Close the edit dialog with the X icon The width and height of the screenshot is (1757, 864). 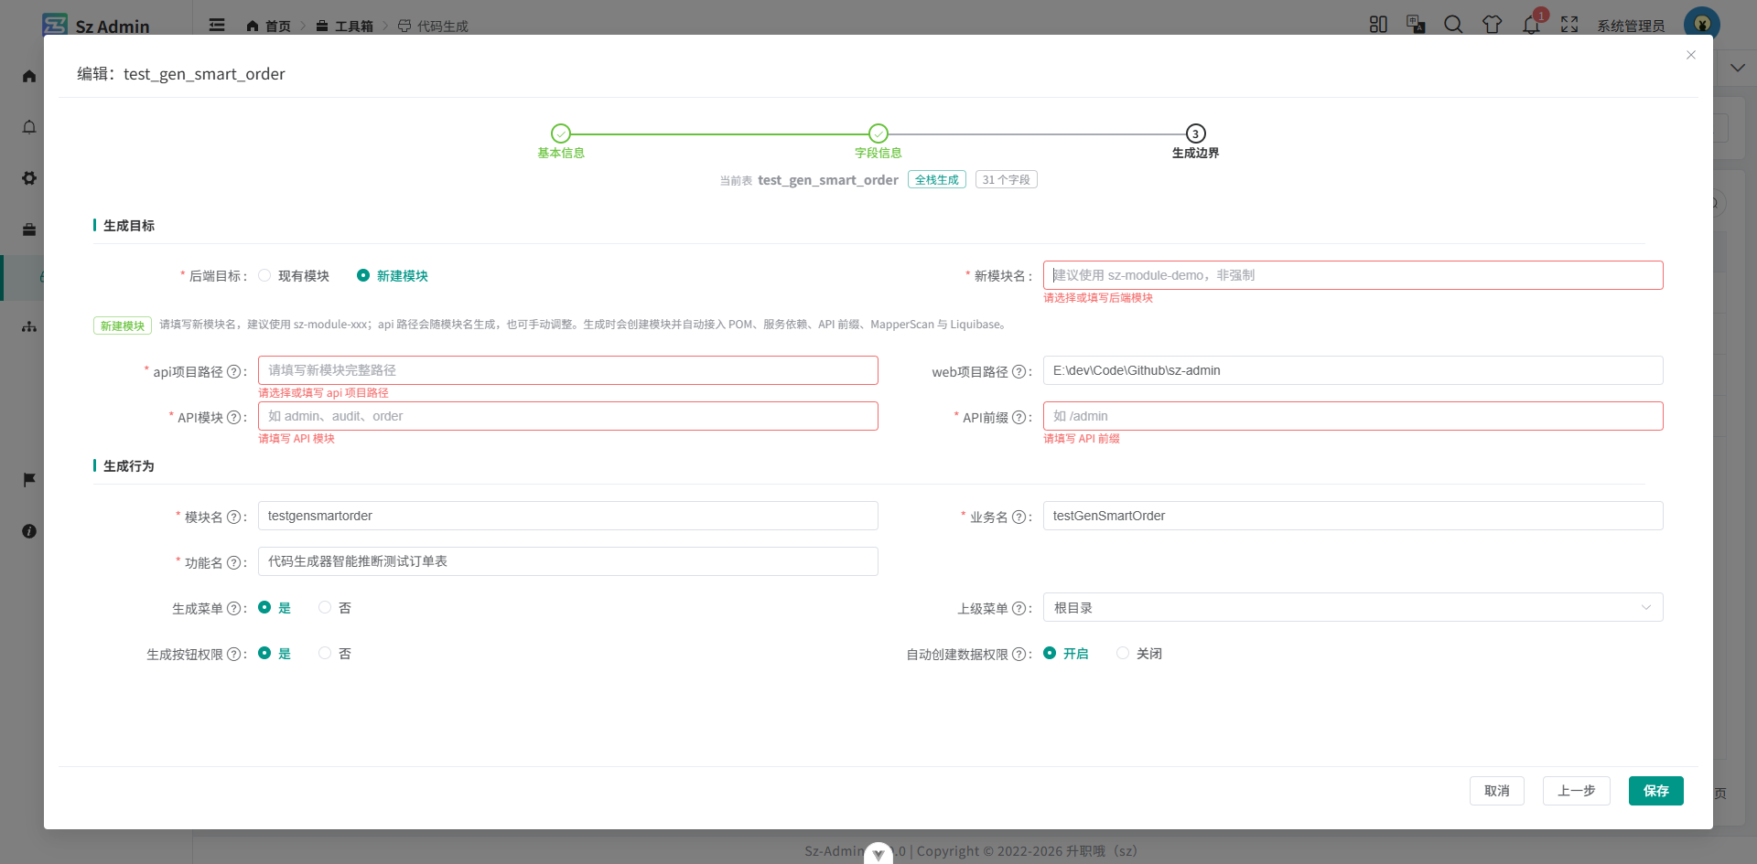click(x=1691, y=55)
